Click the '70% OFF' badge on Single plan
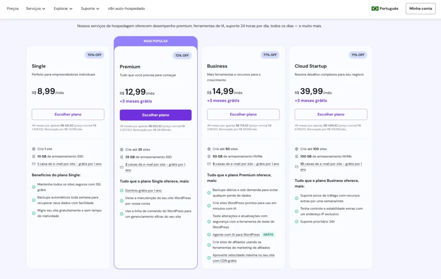Screen dimensions: 441x279 (x=94, y=55)
